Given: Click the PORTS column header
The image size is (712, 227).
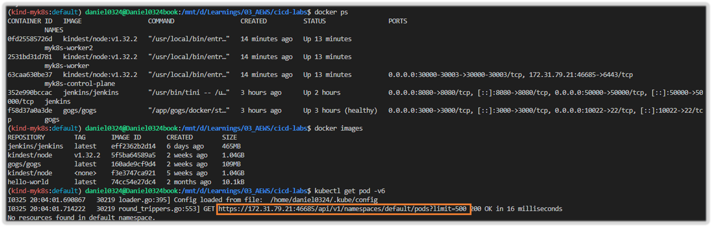Looking at the screenshot, I should pos(398,21).
